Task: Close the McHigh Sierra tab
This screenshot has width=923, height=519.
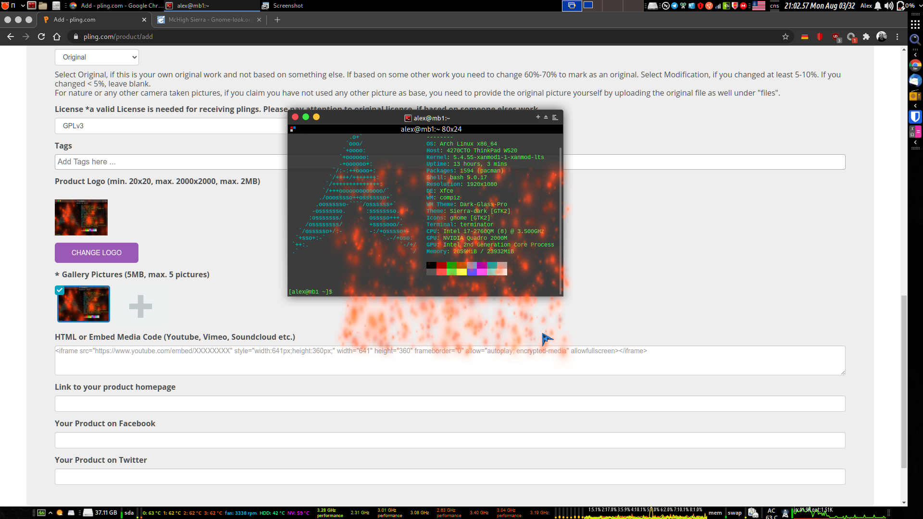Action: pos(259,20)
